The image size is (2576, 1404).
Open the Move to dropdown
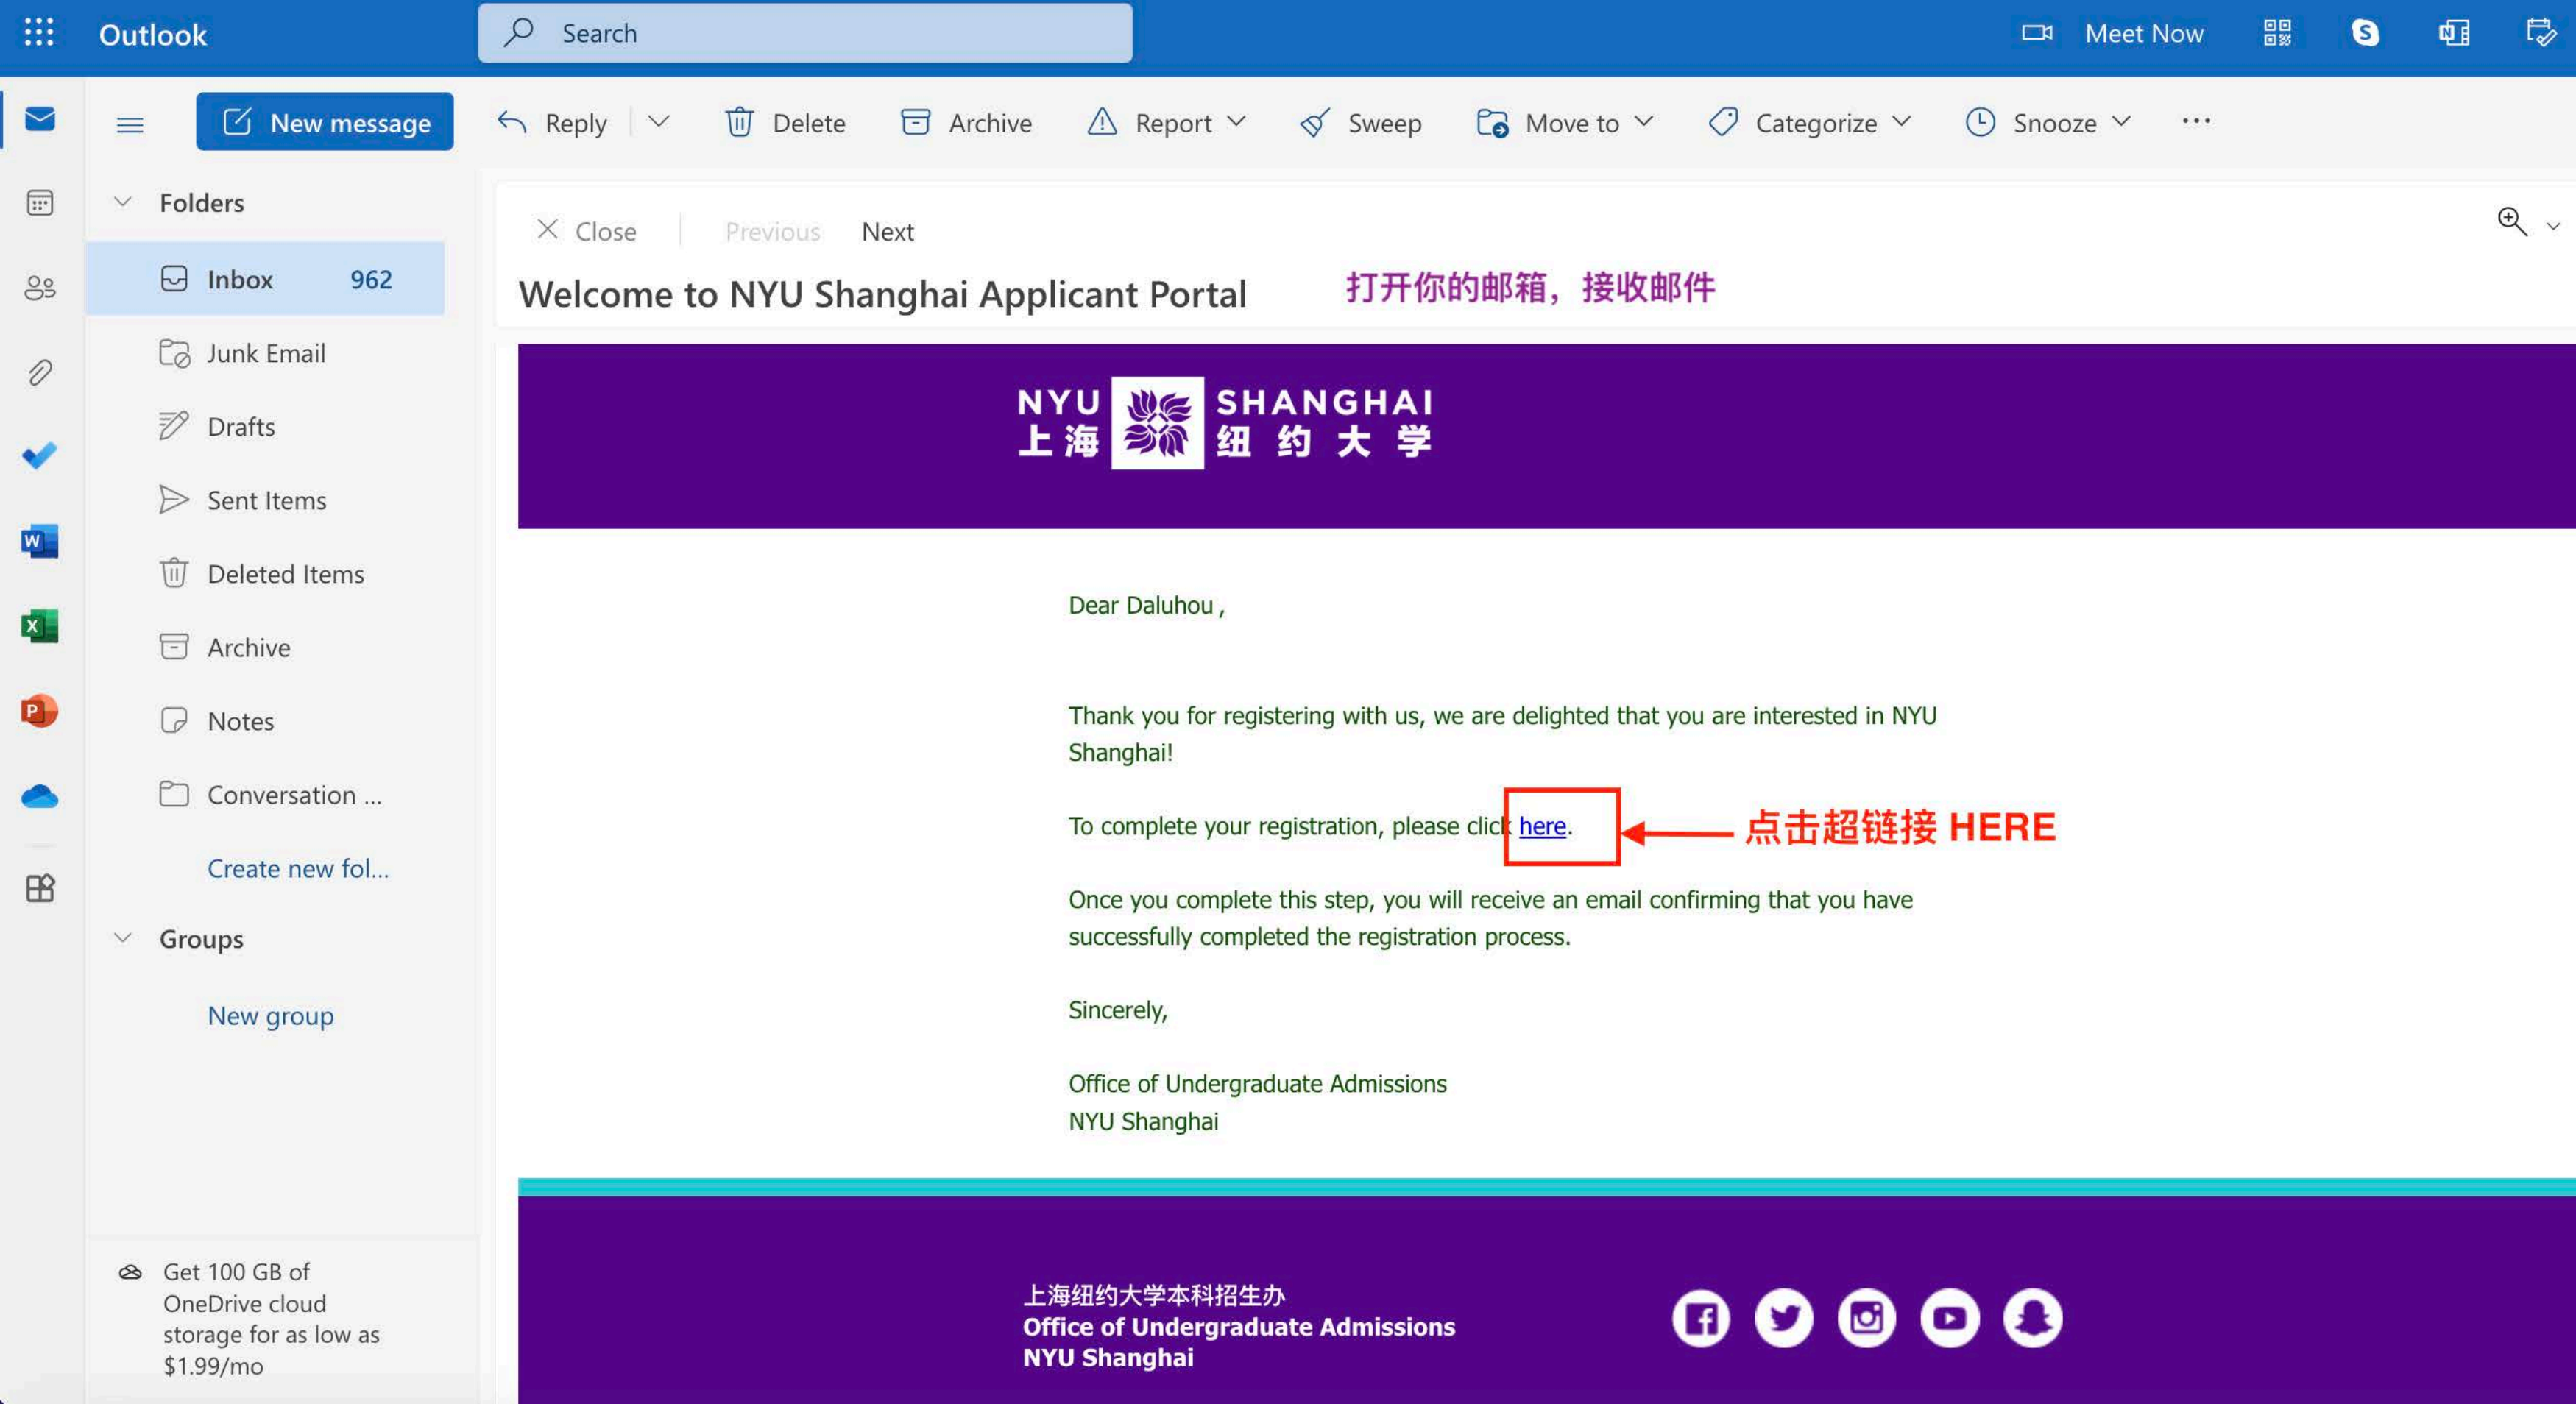pyautogui.click(x=1565, y=123)
